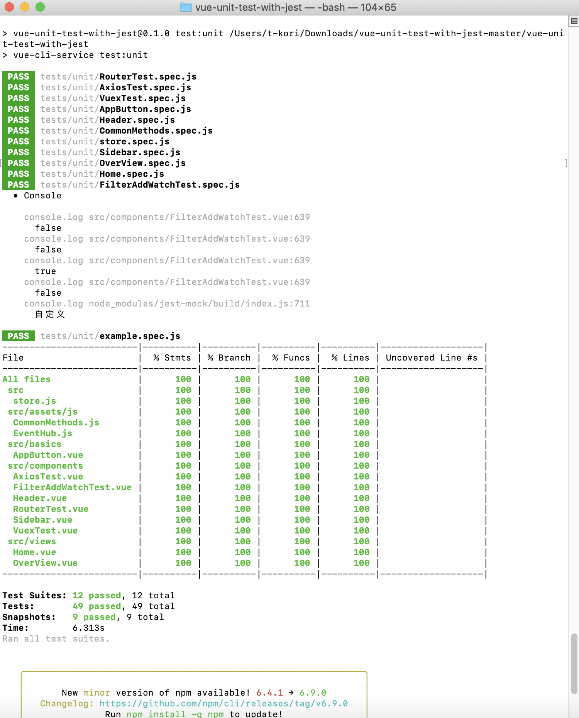579x718 pixels.
Task: Click the green zoom window button
Action: (x=40, y=7)
